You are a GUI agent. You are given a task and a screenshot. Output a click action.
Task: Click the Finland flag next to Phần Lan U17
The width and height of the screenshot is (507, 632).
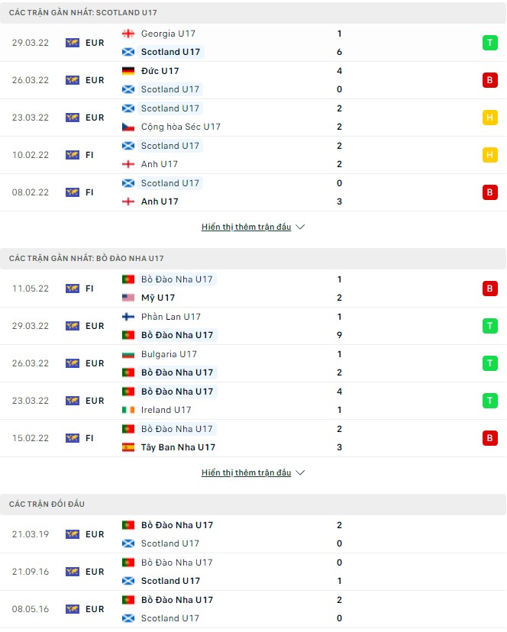coord(128,317)
